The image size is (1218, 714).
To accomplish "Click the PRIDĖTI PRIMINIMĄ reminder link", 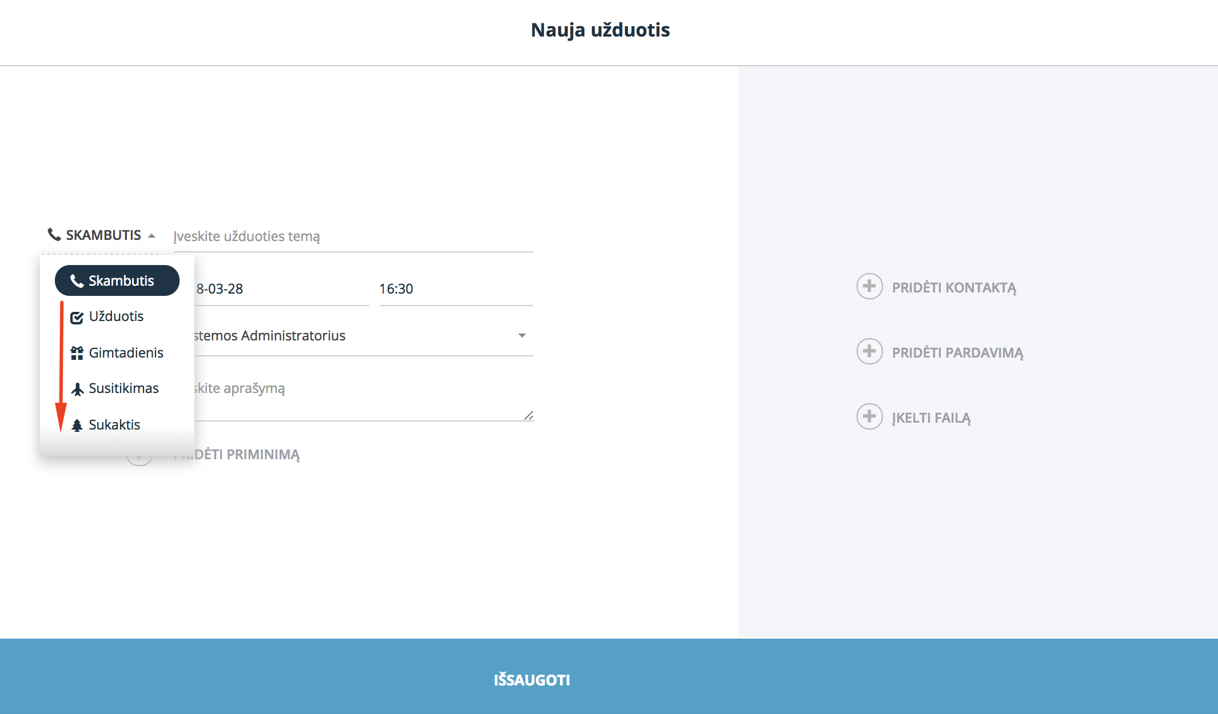I will (x=237, y=455).
